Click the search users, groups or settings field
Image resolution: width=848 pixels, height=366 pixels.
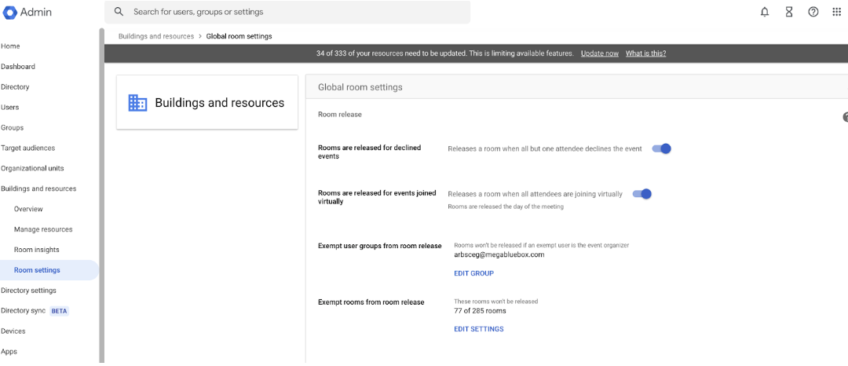click(287, 12)
